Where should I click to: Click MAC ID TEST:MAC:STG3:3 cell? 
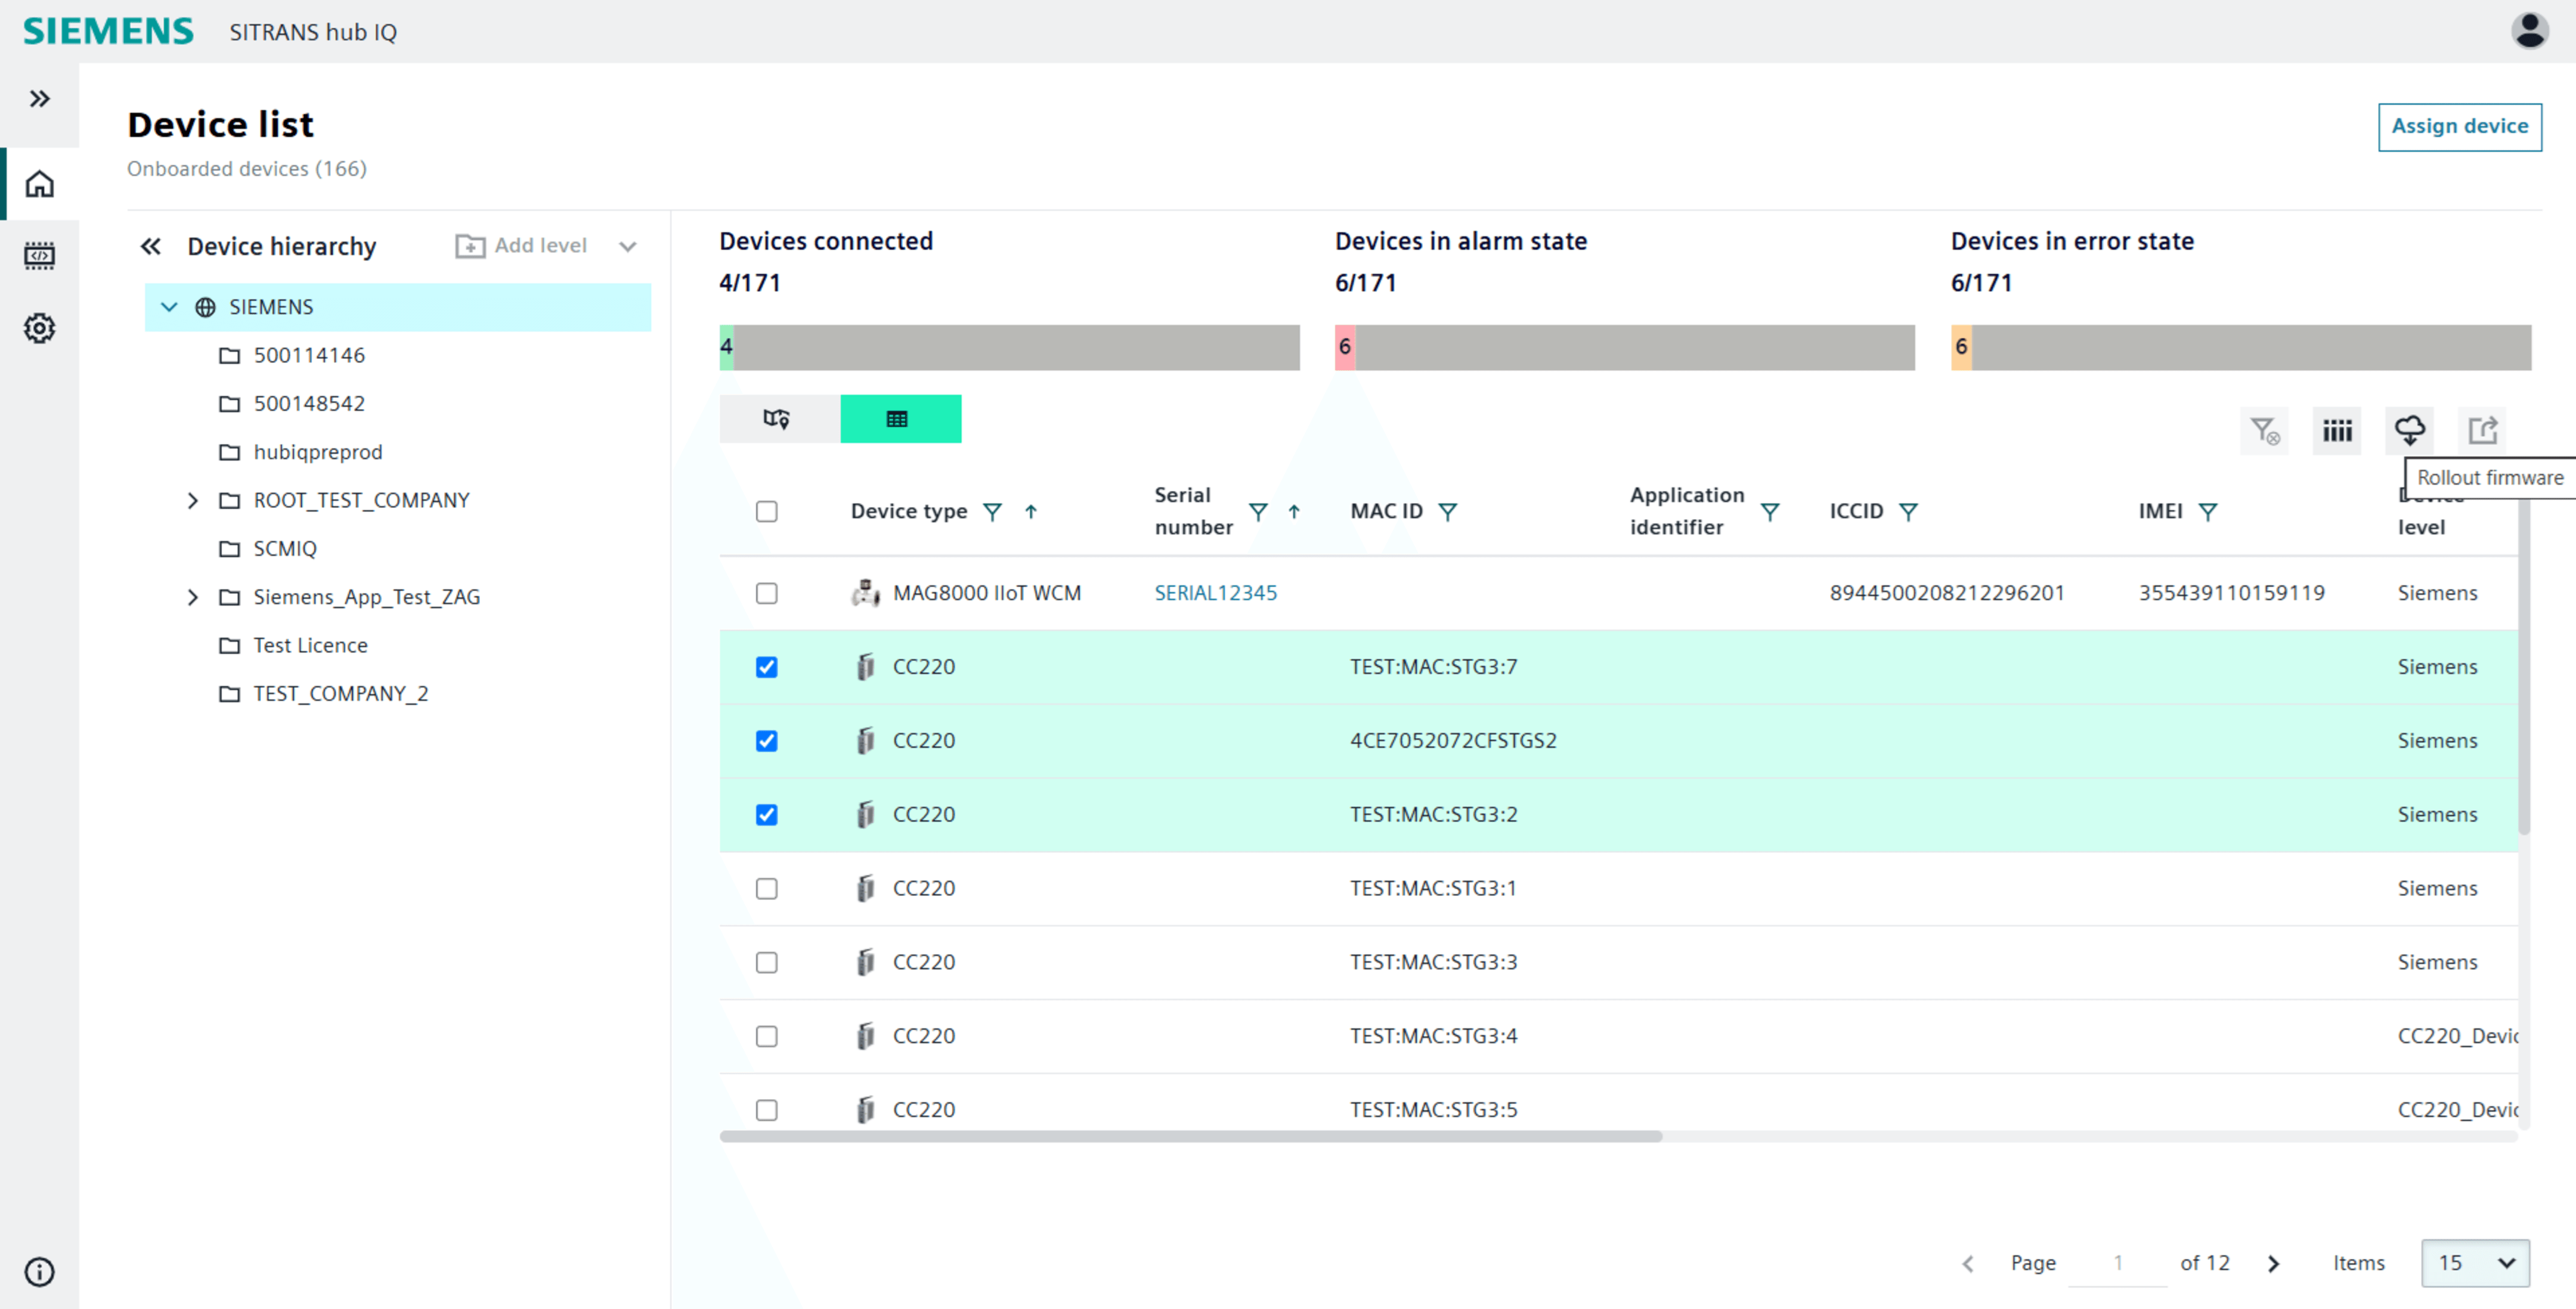1433,962
